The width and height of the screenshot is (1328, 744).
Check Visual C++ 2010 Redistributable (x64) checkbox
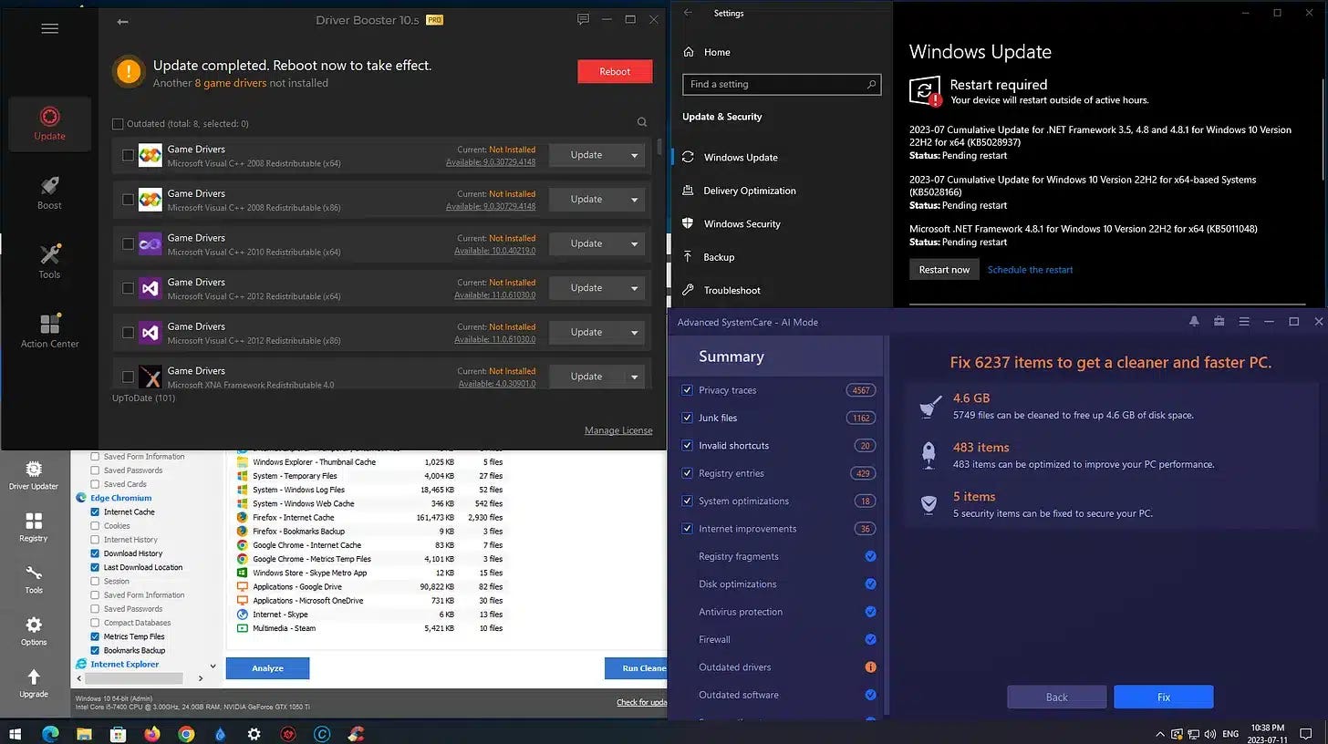tap(128, 243)
